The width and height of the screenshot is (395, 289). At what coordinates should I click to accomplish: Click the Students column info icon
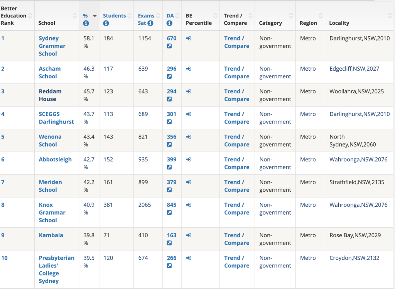(106, 23)
